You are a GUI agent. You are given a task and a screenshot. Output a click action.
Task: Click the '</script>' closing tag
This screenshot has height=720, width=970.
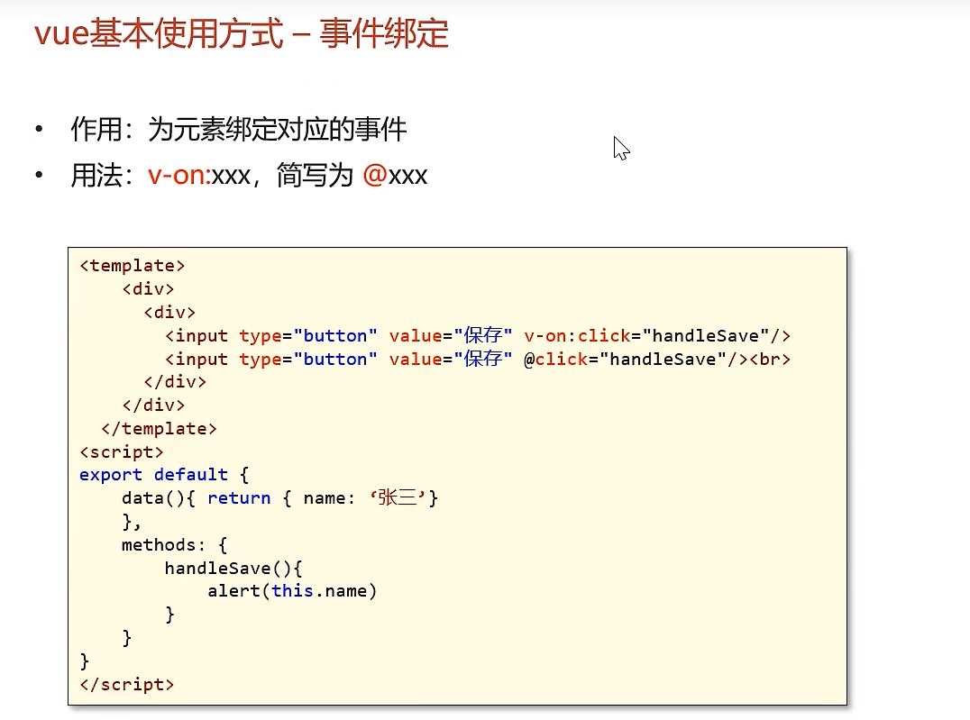pyautogui.click(x=127, y=685)
